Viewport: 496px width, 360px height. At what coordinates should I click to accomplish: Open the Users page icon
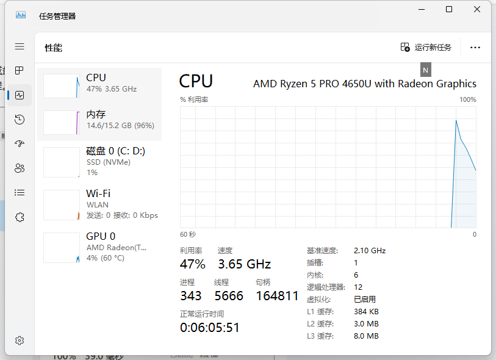pos(20,168)
